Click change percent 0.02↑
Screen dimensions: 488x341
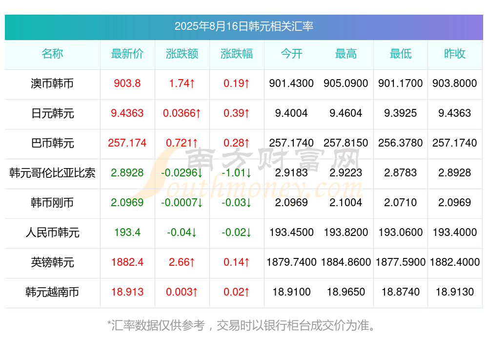tap(237, 292)
